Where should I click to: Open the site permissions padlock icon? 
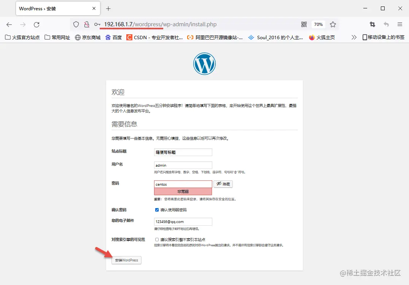coord(87,24)
